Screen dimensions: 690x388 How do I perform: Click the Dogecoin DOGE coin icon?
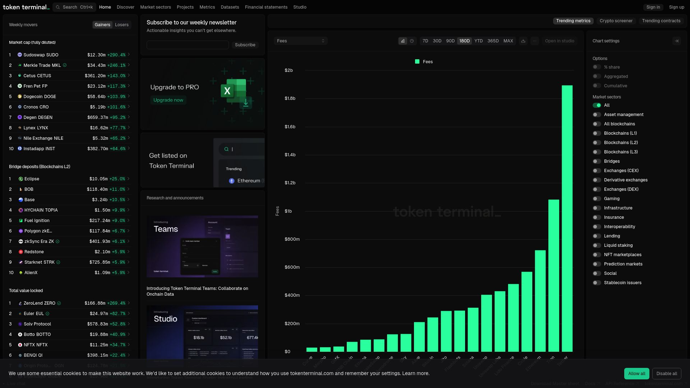pos(20,97)
